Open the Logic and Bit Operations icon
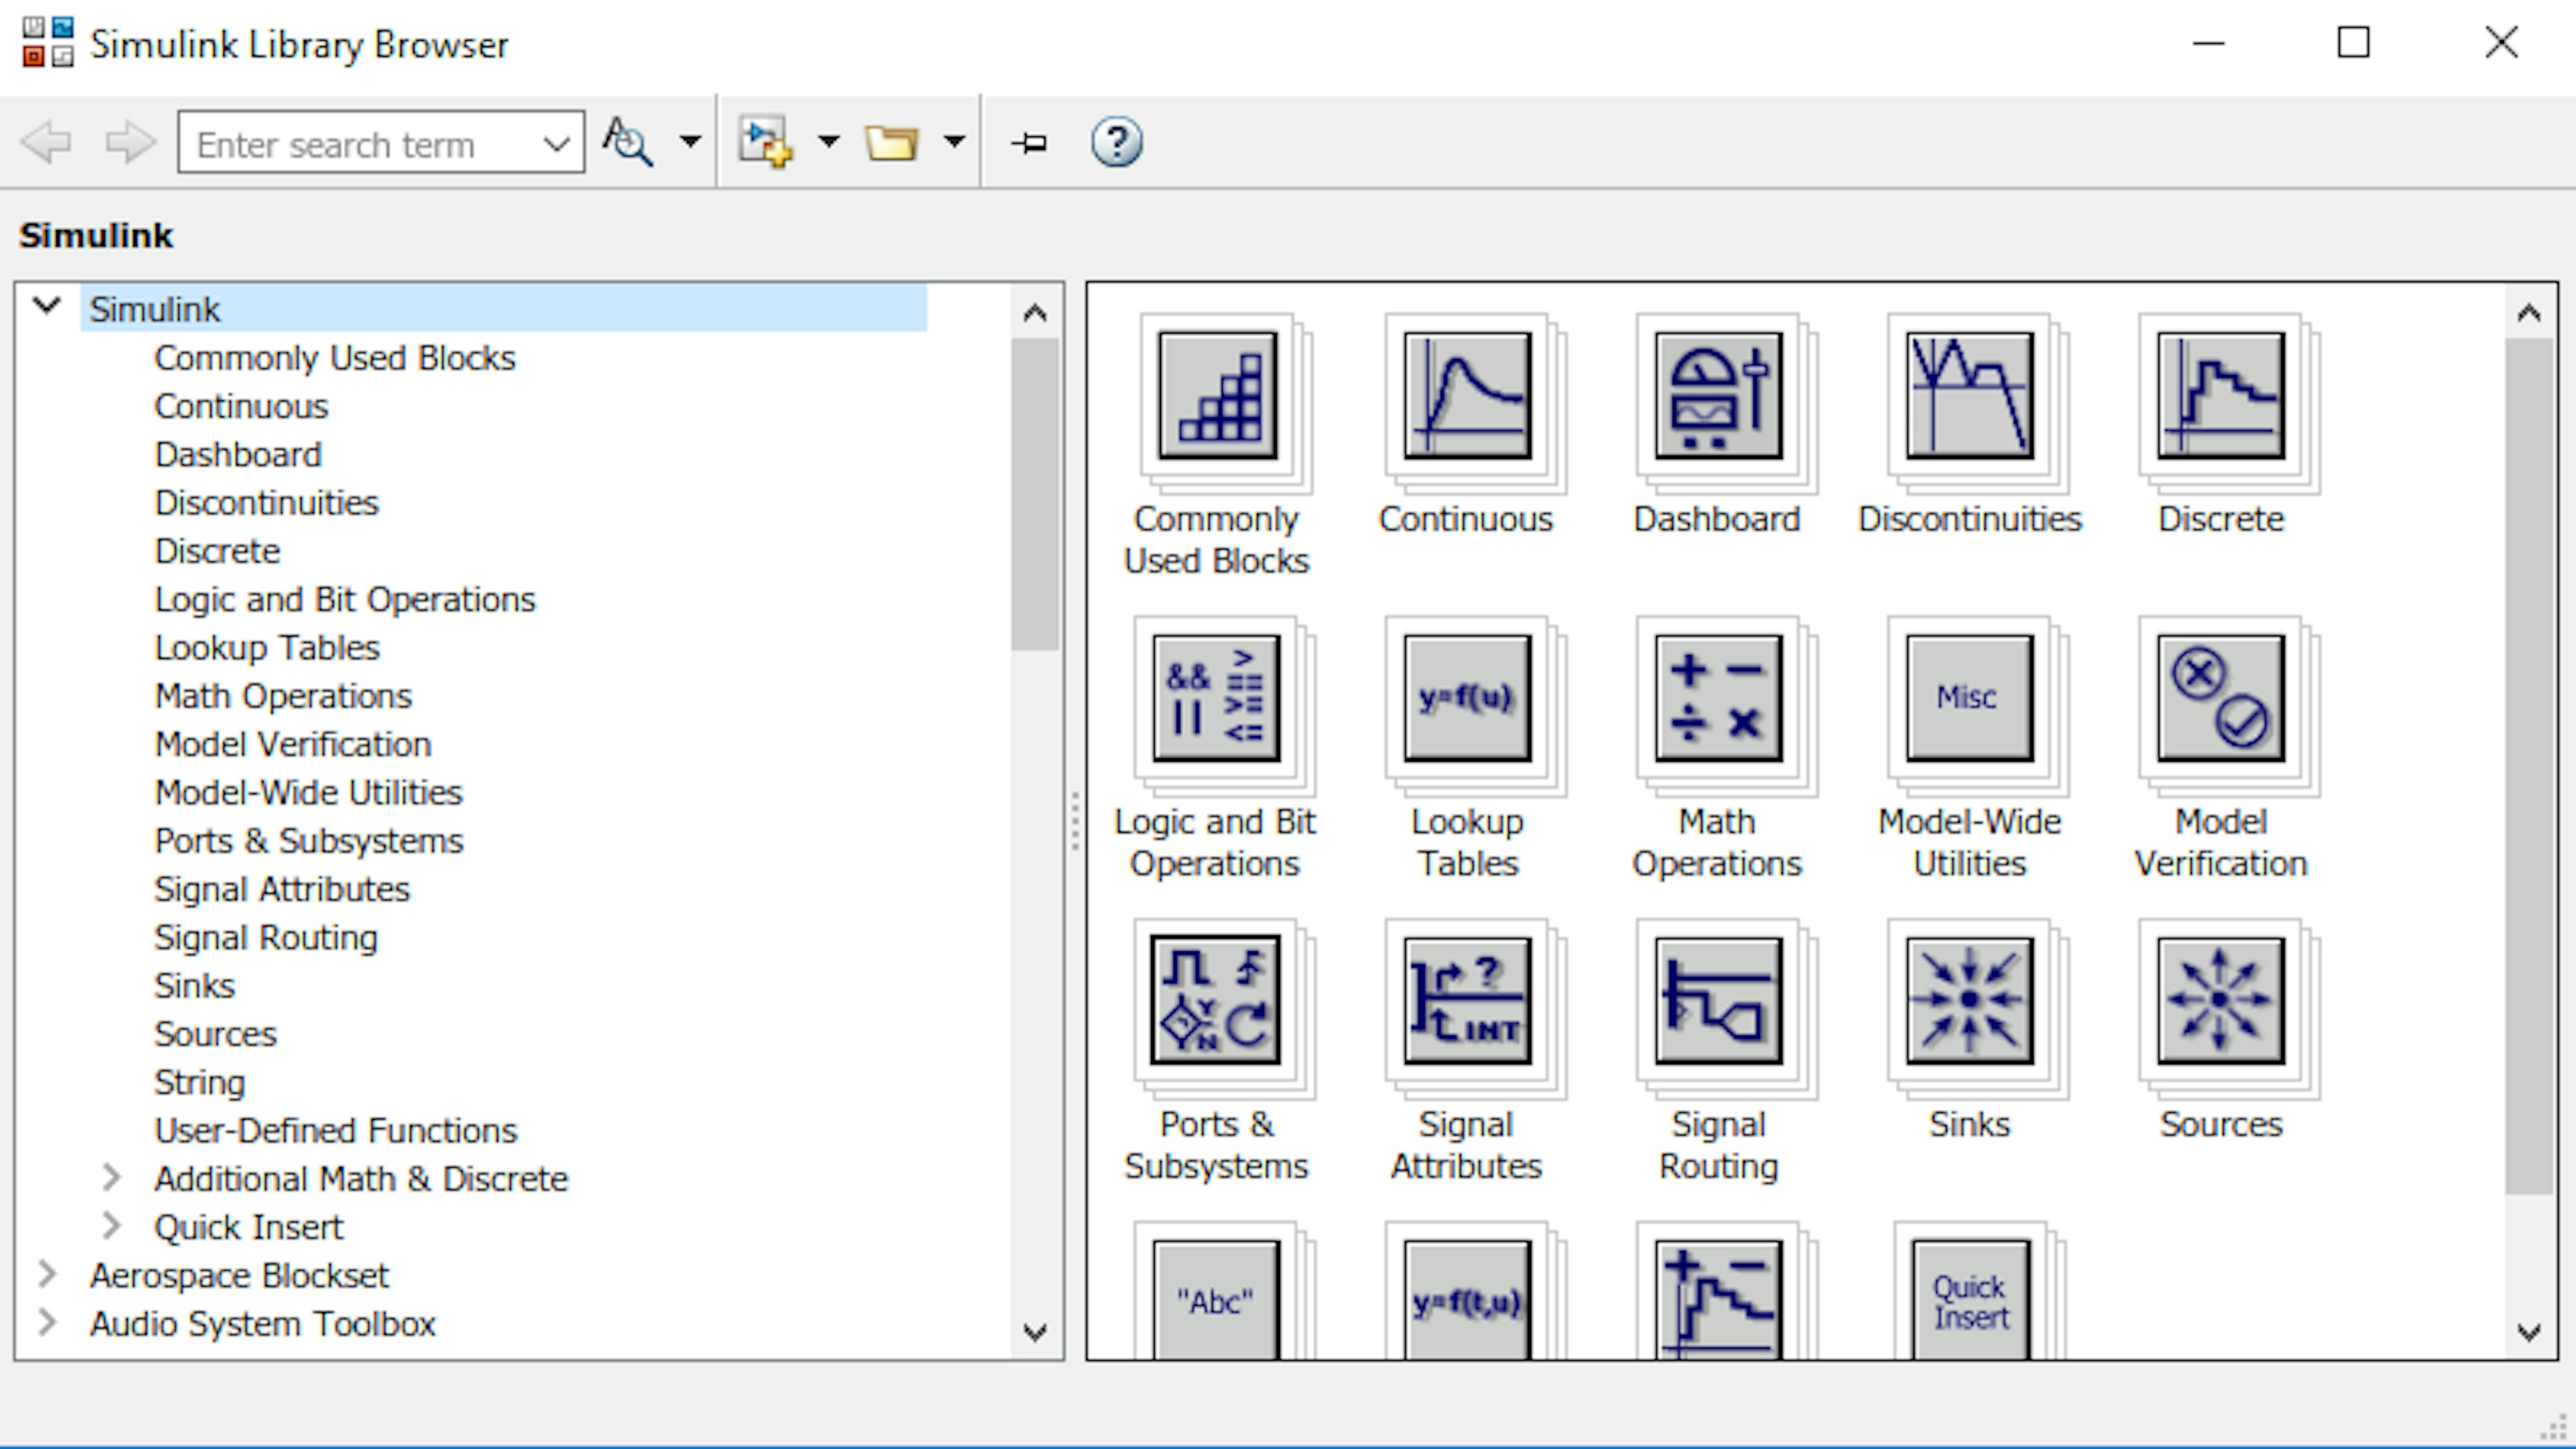 pos(1216,698)
